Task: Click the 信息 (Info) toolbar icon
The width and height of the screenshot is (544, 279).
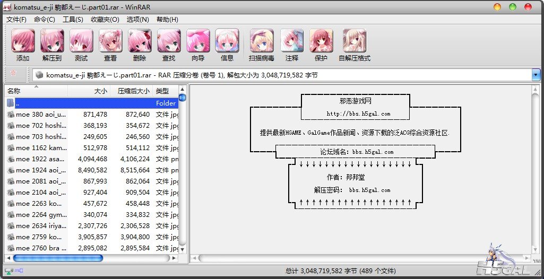Action: point(227,41)
